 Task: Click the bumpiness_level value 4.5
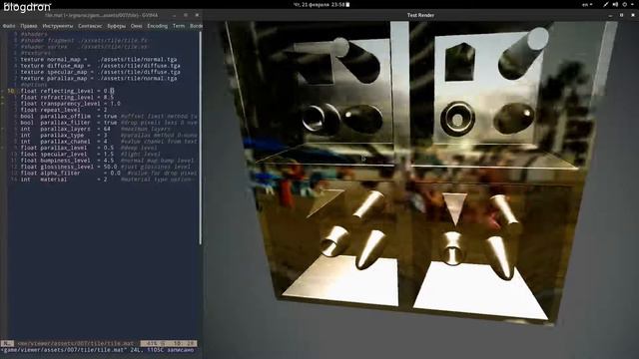pos(109,161)
